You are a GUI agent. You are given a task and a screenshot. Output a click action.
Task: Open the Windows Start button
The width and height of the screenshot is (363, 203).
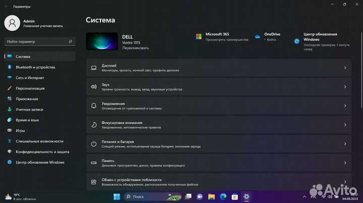tap(117, 197)
